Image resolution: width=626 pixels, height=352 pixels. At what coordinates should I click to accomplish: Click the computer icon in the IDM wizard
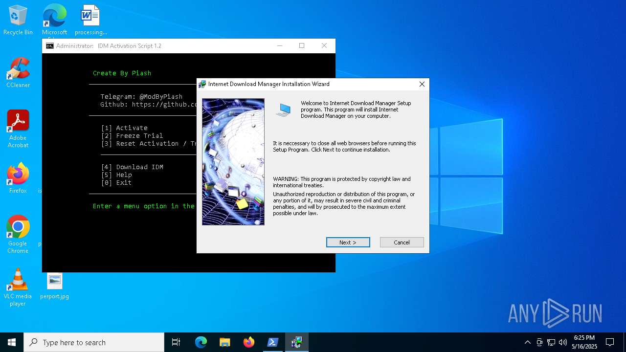tap(283, 110)
